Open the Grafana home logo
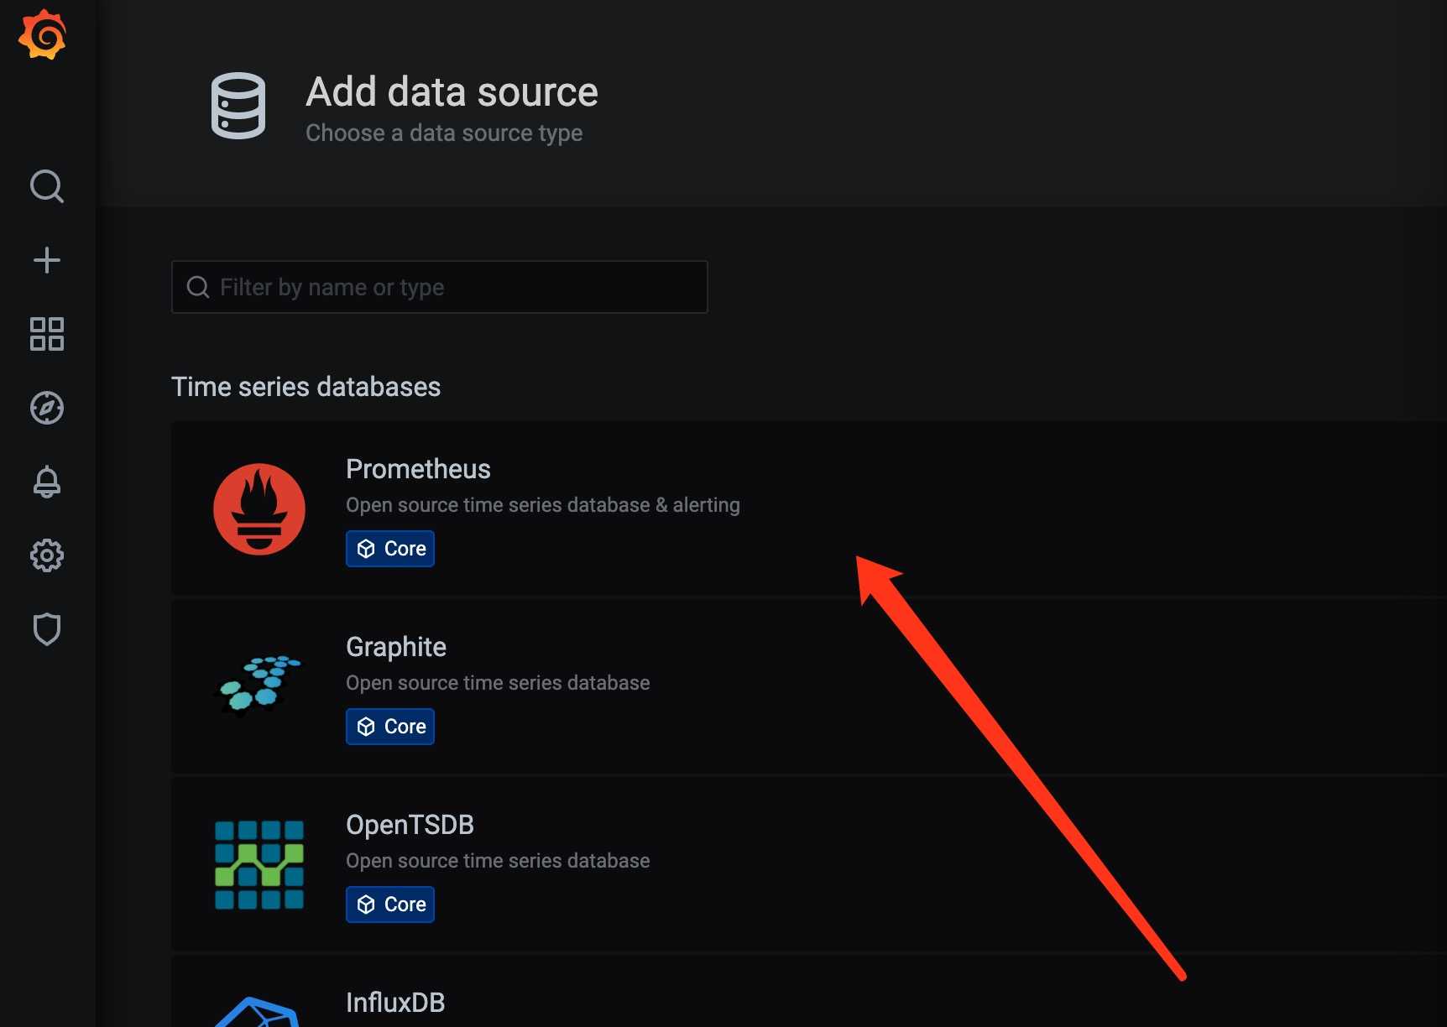This screenshot has width=1447, height=1027. click(43, 34)
